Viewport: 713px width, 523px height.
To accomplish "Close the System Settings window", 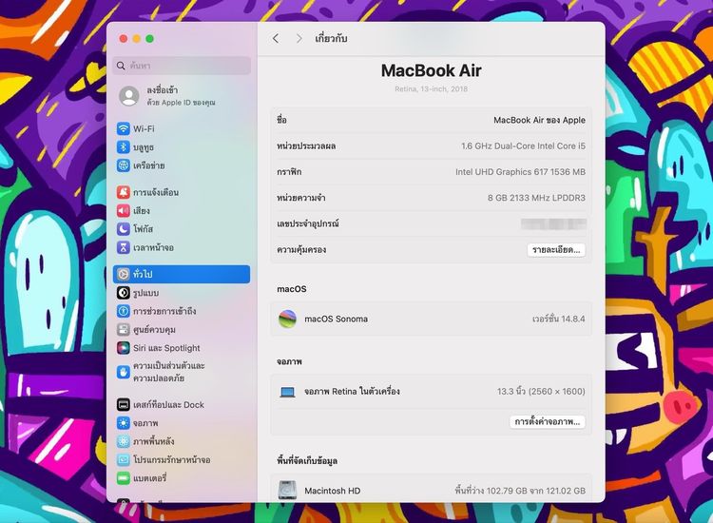I will (x=124, y=39).
